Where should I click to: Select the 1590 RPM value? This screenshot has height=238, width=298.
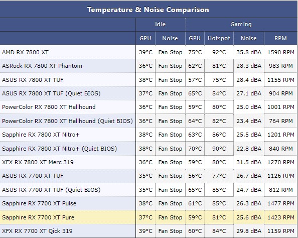point(281,52)
